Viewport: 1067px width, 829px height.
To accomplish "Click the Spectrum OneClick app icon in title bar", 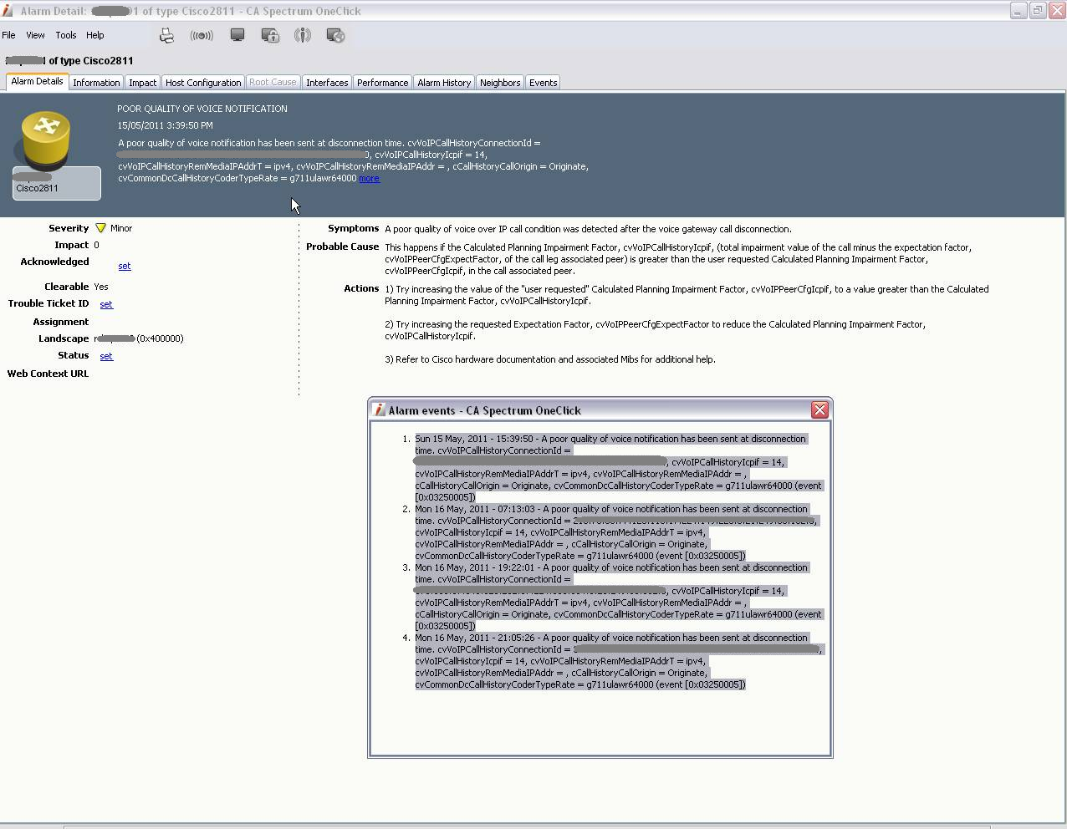I will 8,11.
